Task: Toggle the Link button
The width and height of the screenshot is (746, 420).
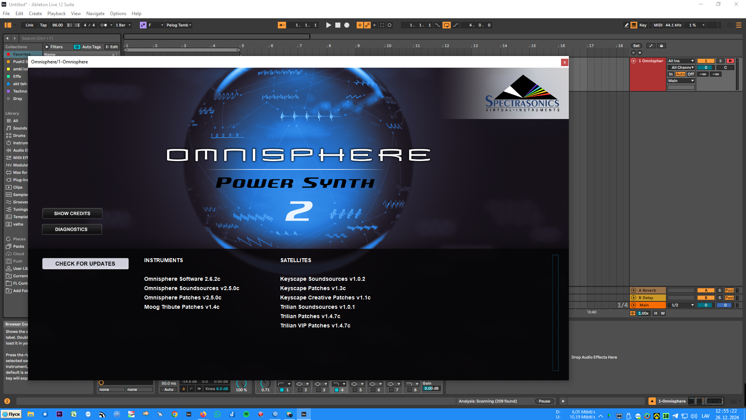Action: [30, 25]
